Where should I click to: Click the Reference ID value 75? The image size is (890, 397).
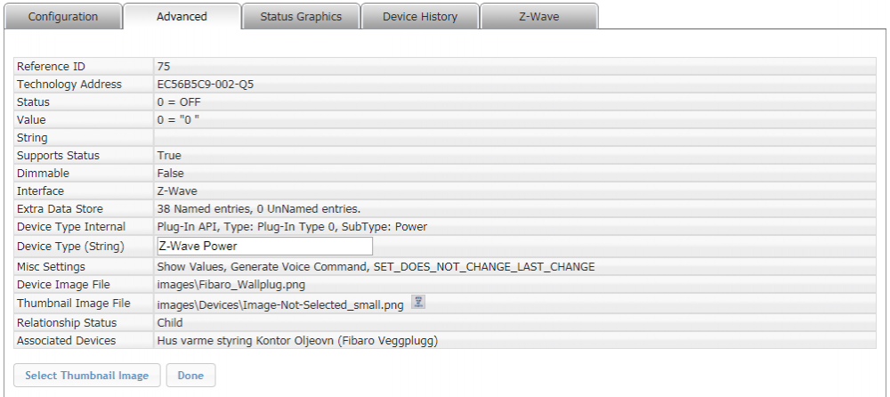[x=164, y=67]
